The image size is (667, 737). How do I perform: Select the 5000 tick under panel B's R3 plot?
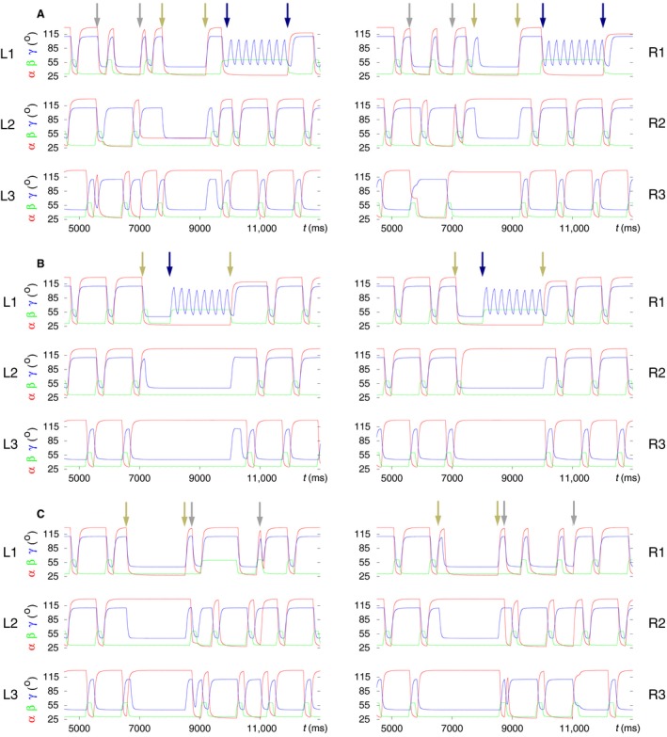pyautogui.click(x=391, y=478)
